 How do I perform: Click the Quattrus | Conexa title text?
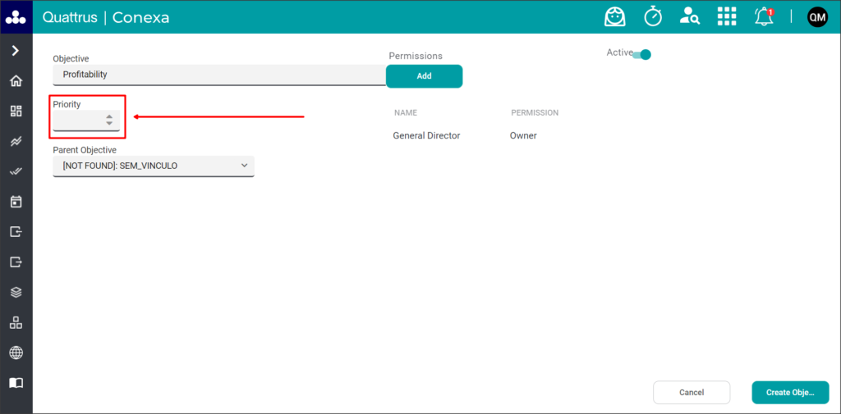[106, 17]
